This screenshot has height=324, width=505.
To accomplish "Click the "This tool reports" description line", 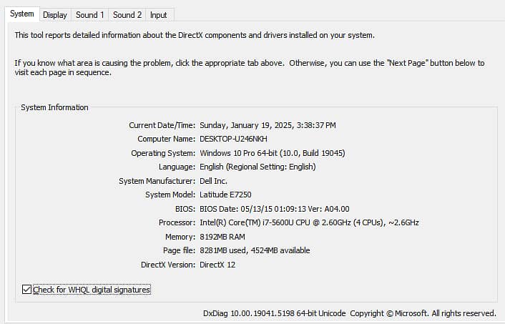I will (194, 34).
